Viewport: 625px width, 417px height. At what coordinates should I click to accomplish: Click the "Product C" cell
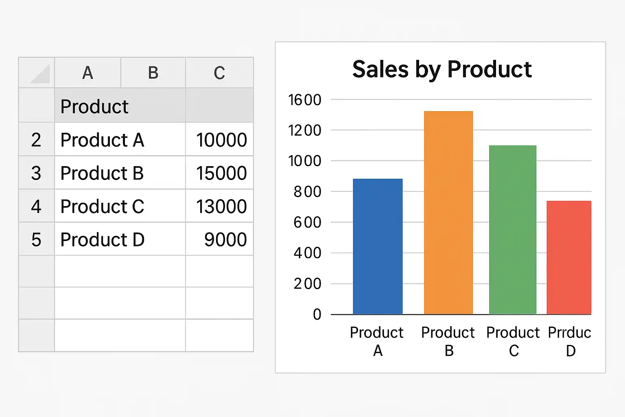[x=103, y=206]
